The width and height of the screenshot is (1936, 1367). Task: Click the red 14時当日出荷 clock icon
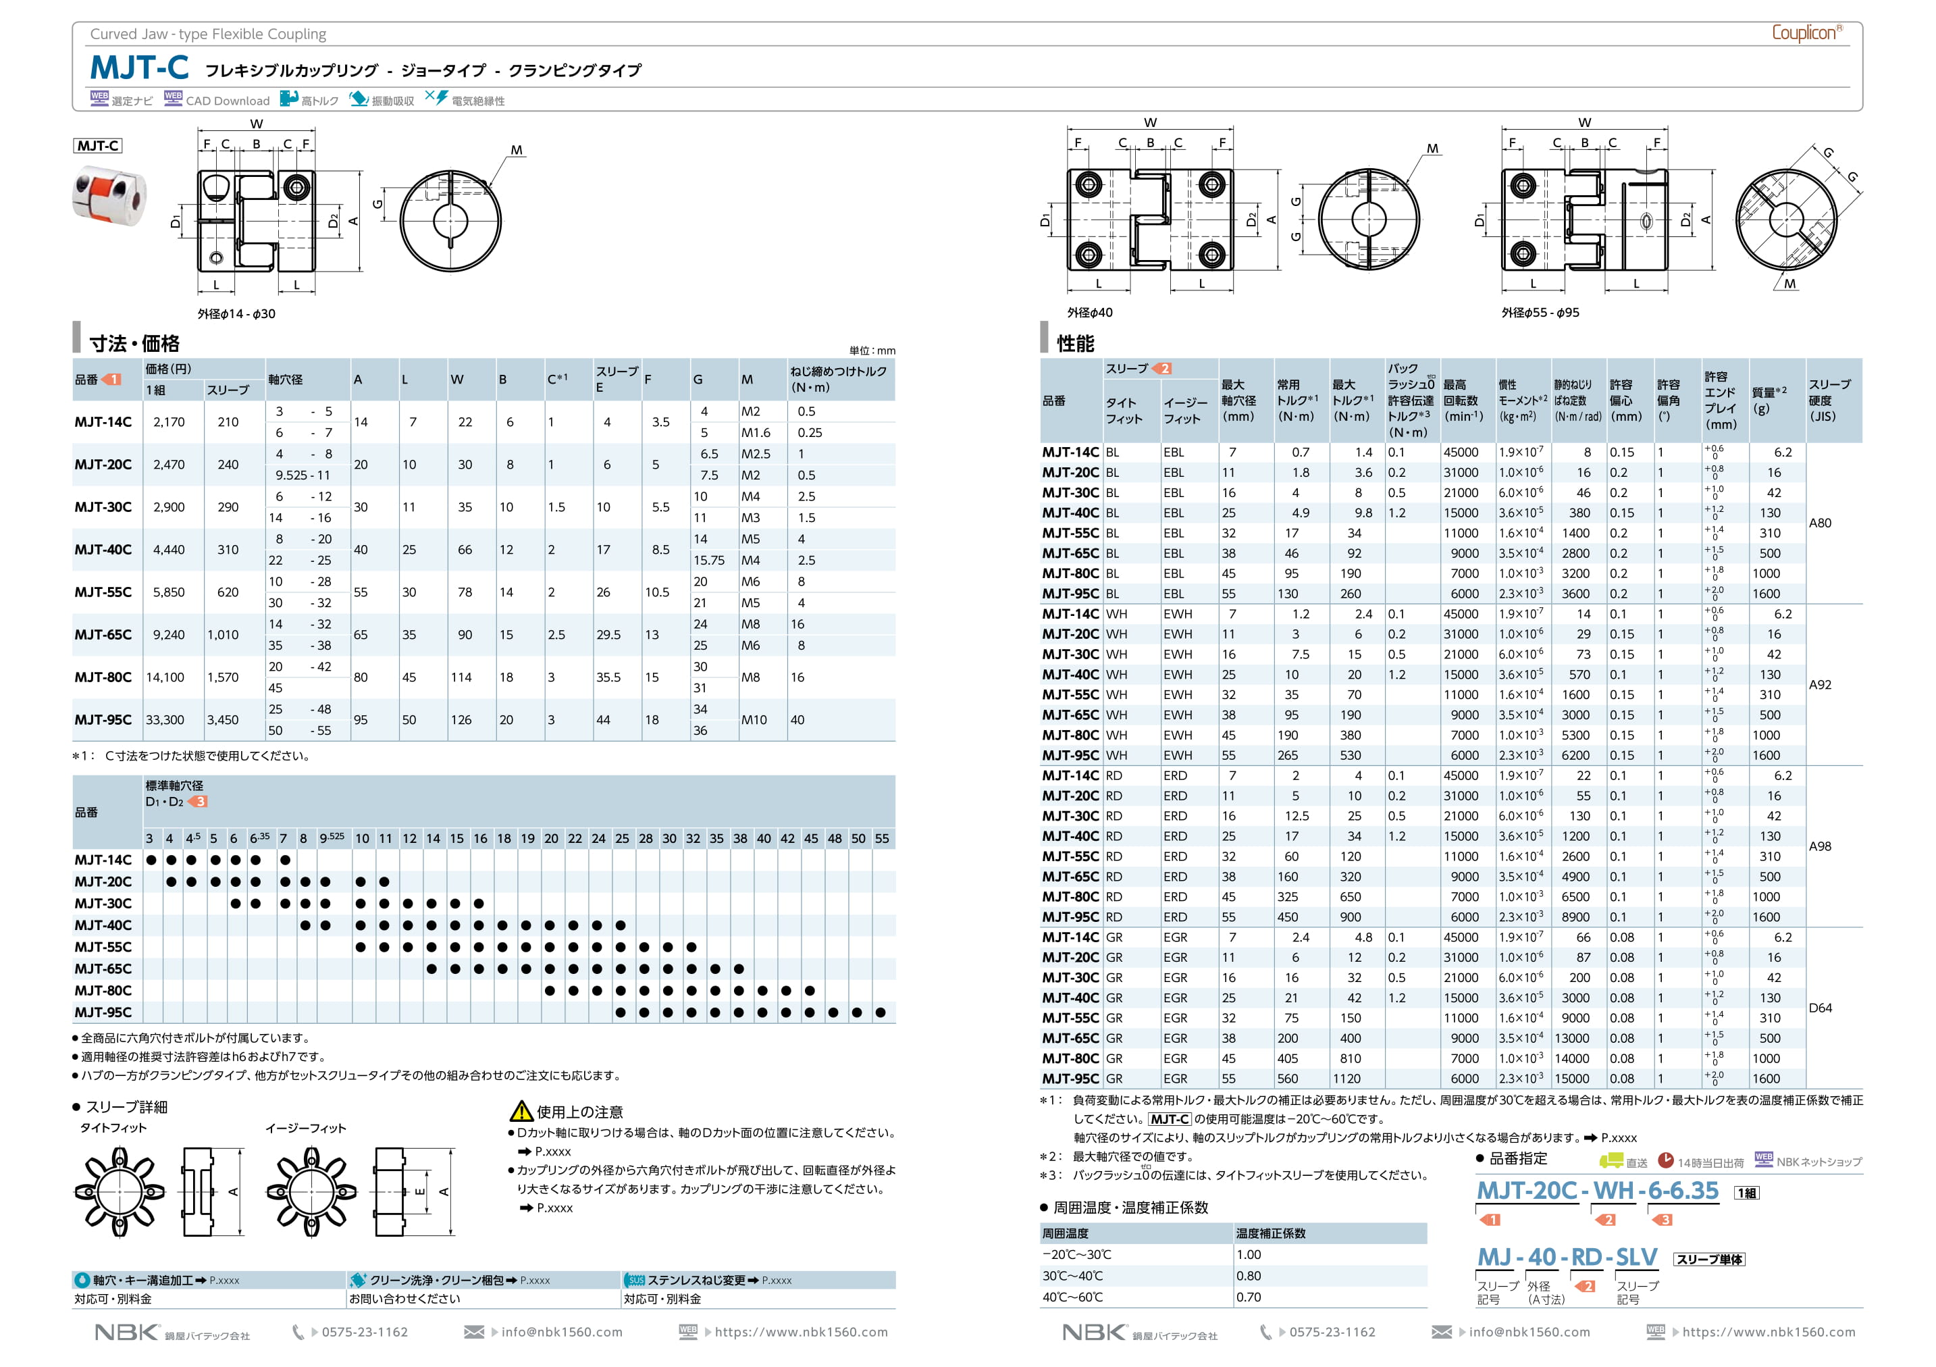[x=1665, y=1160]
